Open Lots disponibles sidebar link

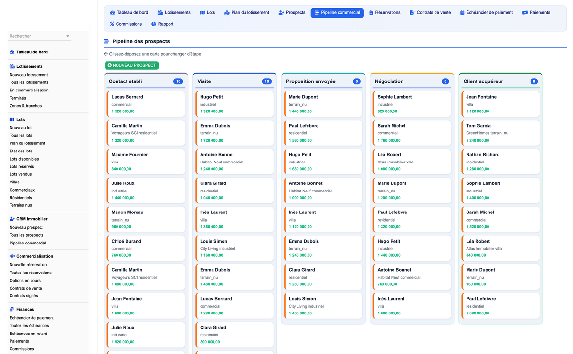[x=24, y=159]
